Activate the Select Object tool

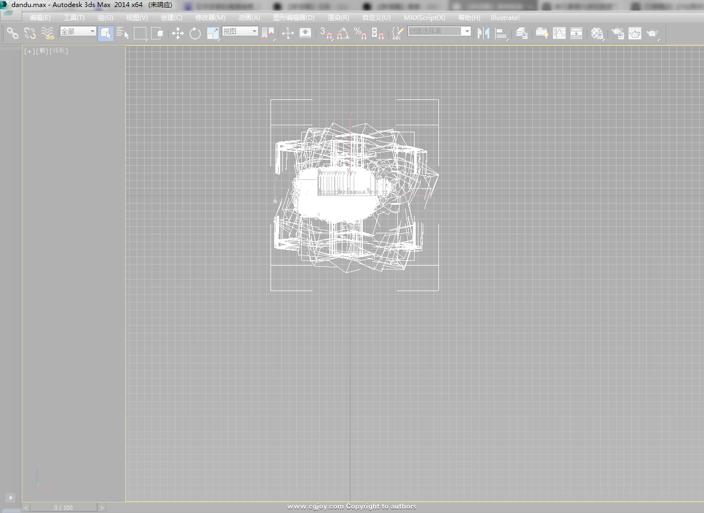(106, 33)
